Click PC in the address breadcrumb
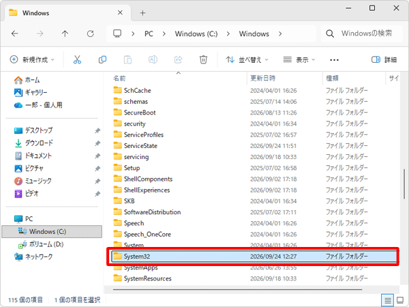This screenshot has height=307, width=409. [x=149, y=33]
